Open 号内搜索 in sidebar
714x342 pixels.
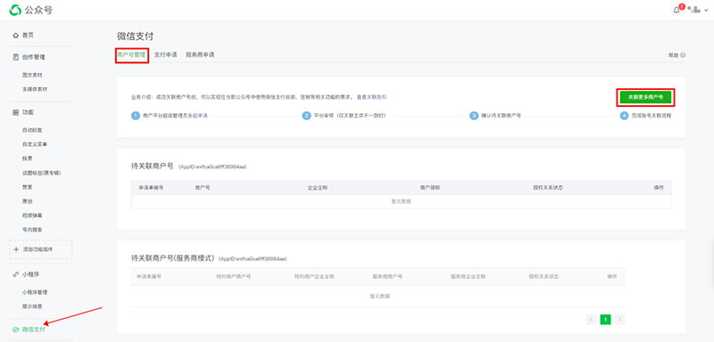pos(32,230)
